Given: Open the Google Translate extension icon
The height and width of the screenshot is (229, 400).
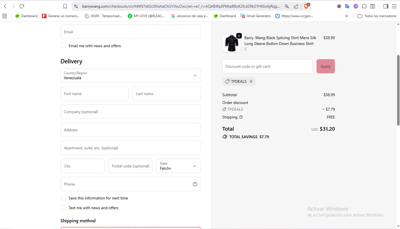Looking at the screenshot, I should click(347, 6).
